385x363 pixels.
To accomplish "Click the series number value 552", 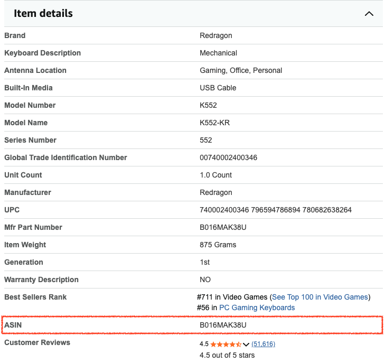I will [x=206, y=140].
